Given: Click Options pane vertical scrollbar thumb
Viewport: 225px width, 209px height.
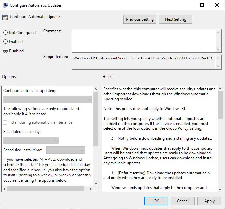Looking at the screenshot, I should click(96, 119).
